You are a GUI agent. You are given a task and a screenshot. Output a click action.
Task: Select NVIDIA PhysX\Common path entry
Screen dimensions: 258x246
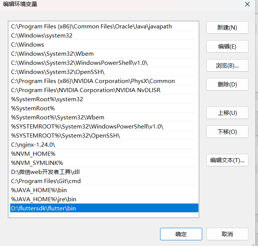click(x=104, y=81)
